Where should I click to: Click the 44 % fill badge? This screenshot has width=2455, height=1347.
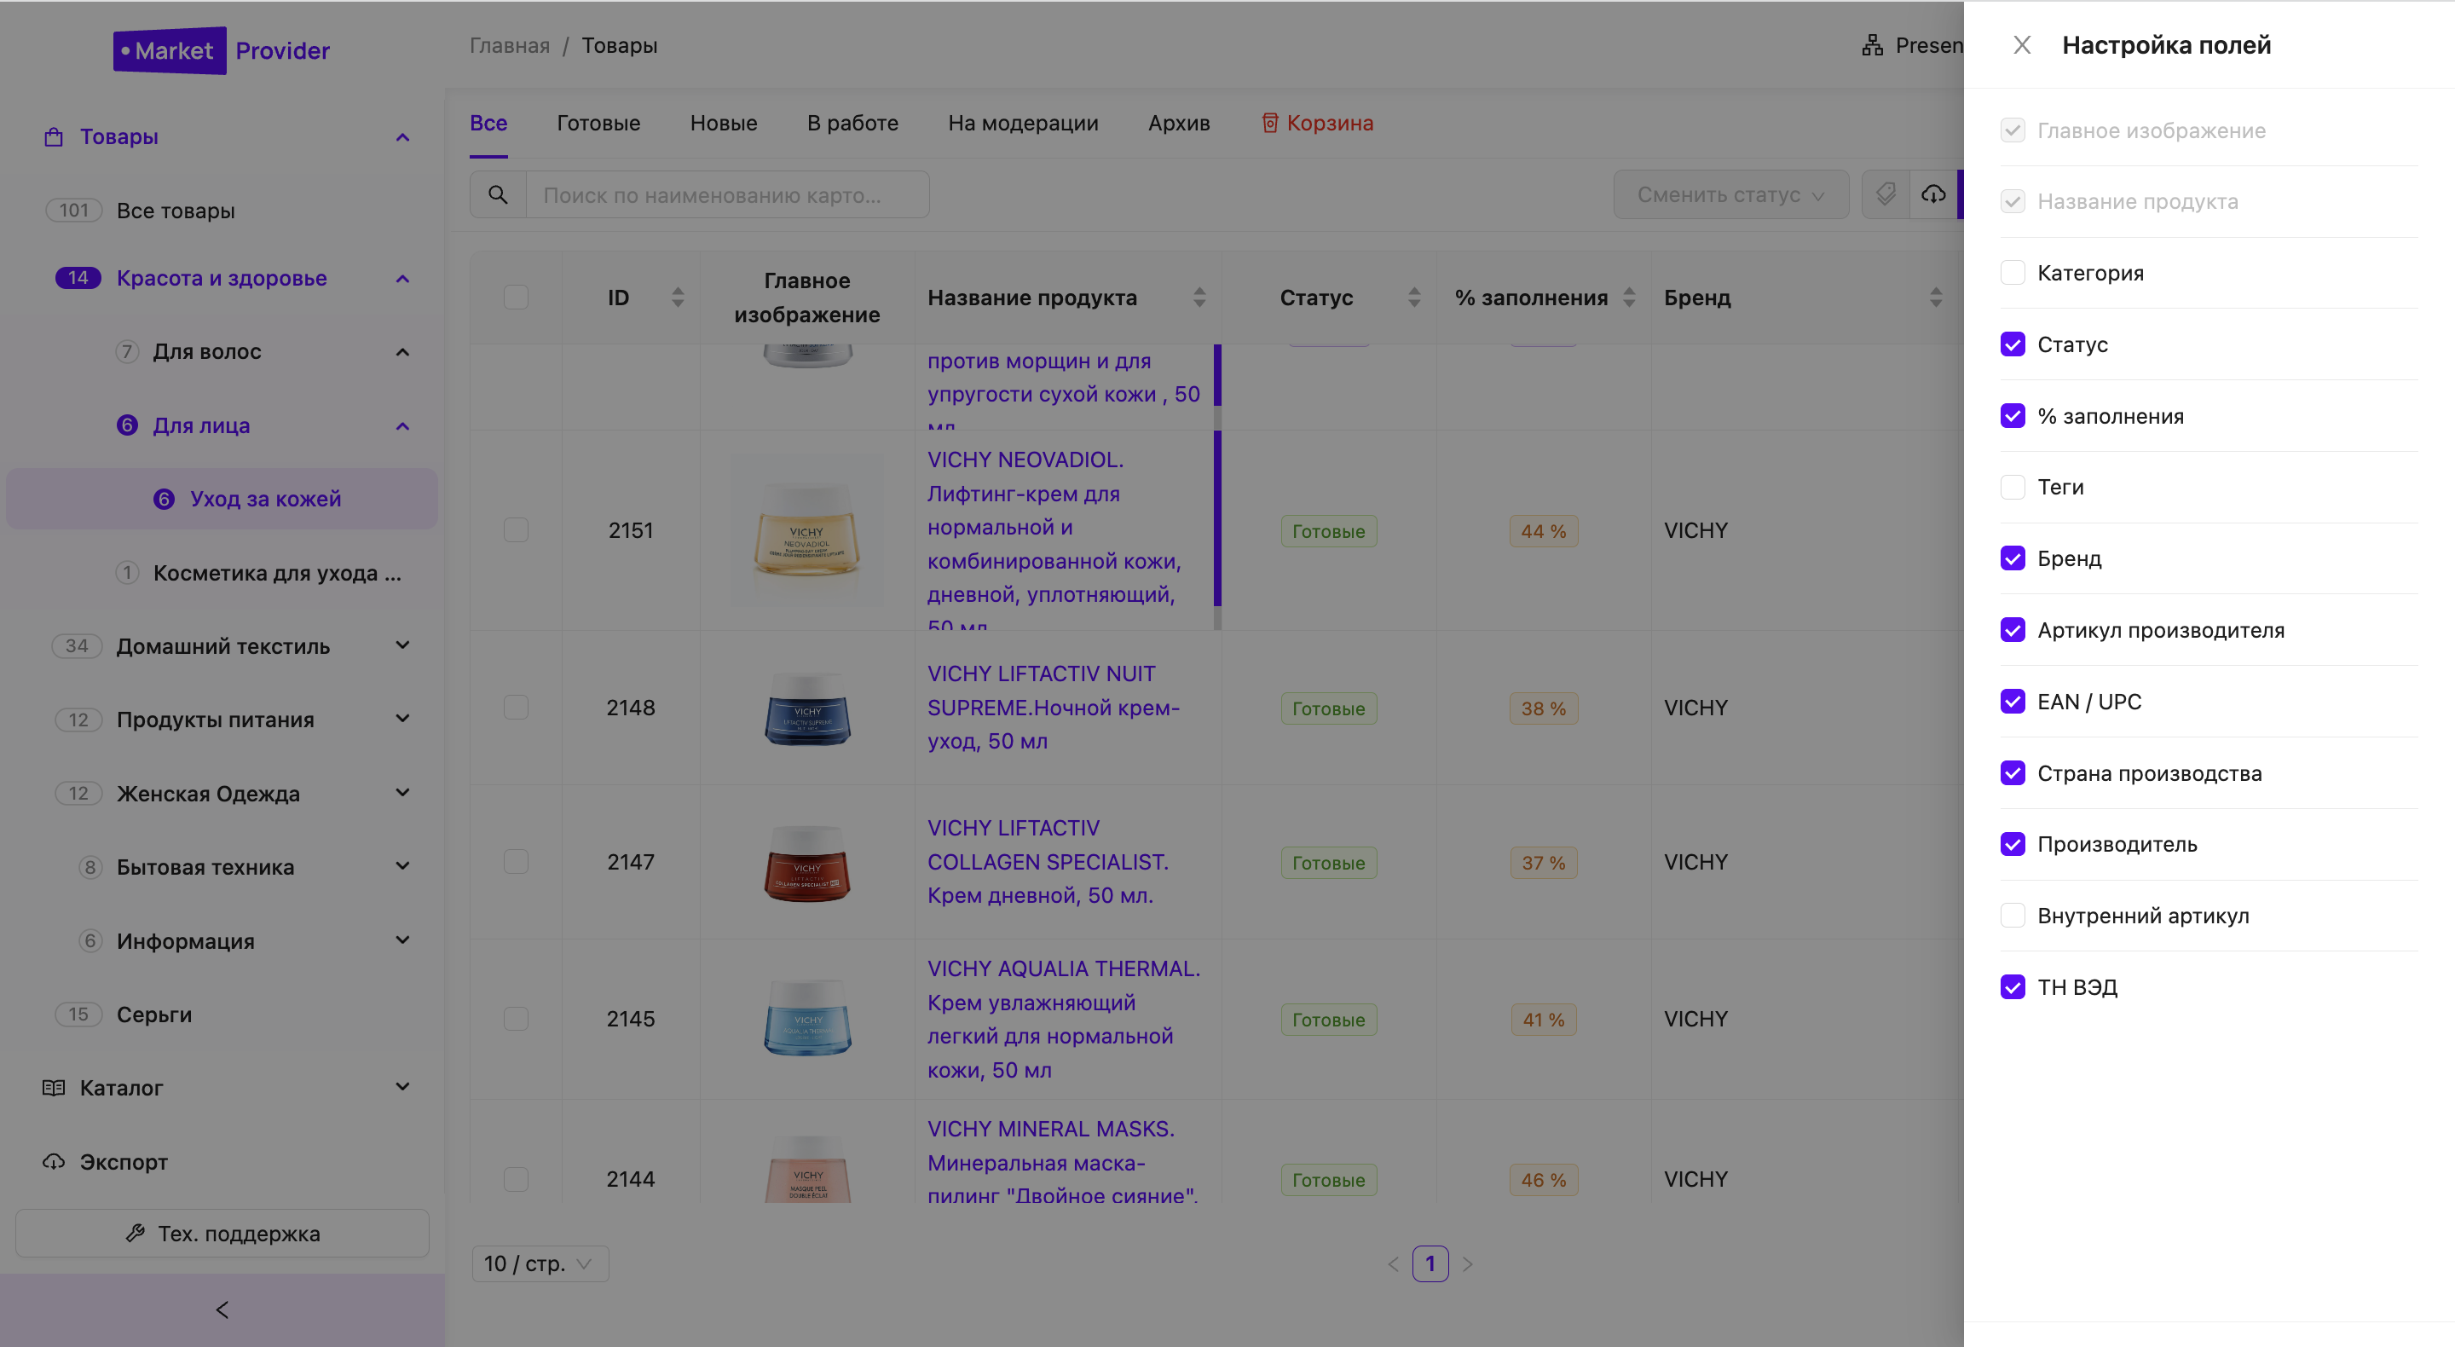coord(1544,531)
